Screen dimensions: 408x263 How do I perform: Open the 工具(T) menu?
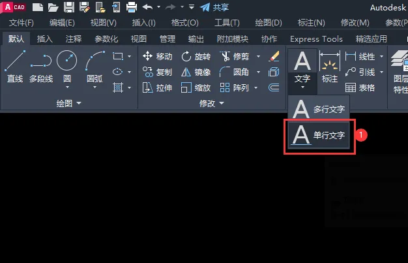click(227, 23)
